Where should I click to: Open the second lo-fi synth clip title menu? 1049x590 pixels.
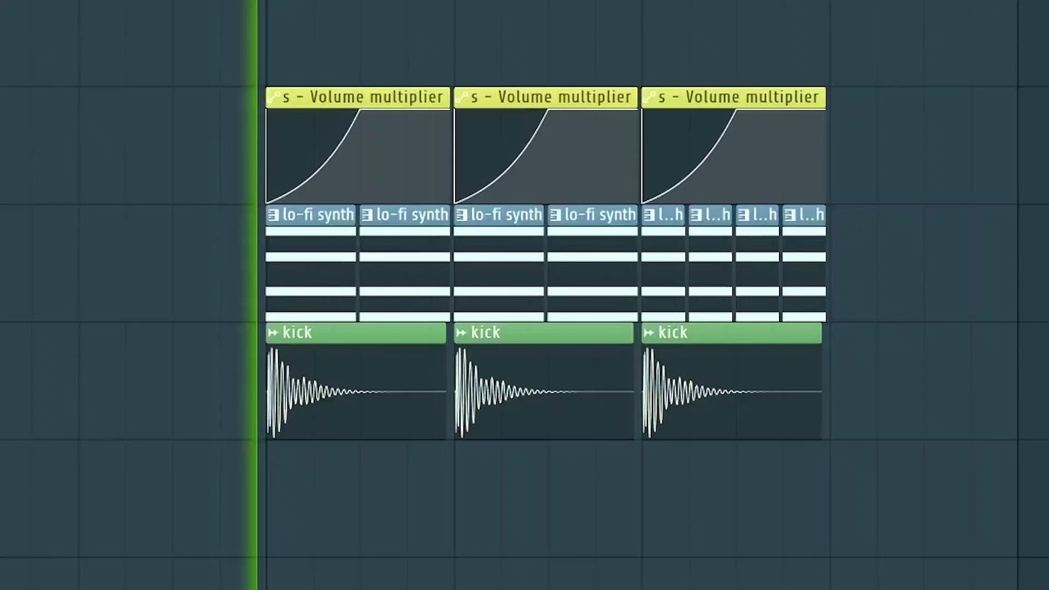point(412,215)
